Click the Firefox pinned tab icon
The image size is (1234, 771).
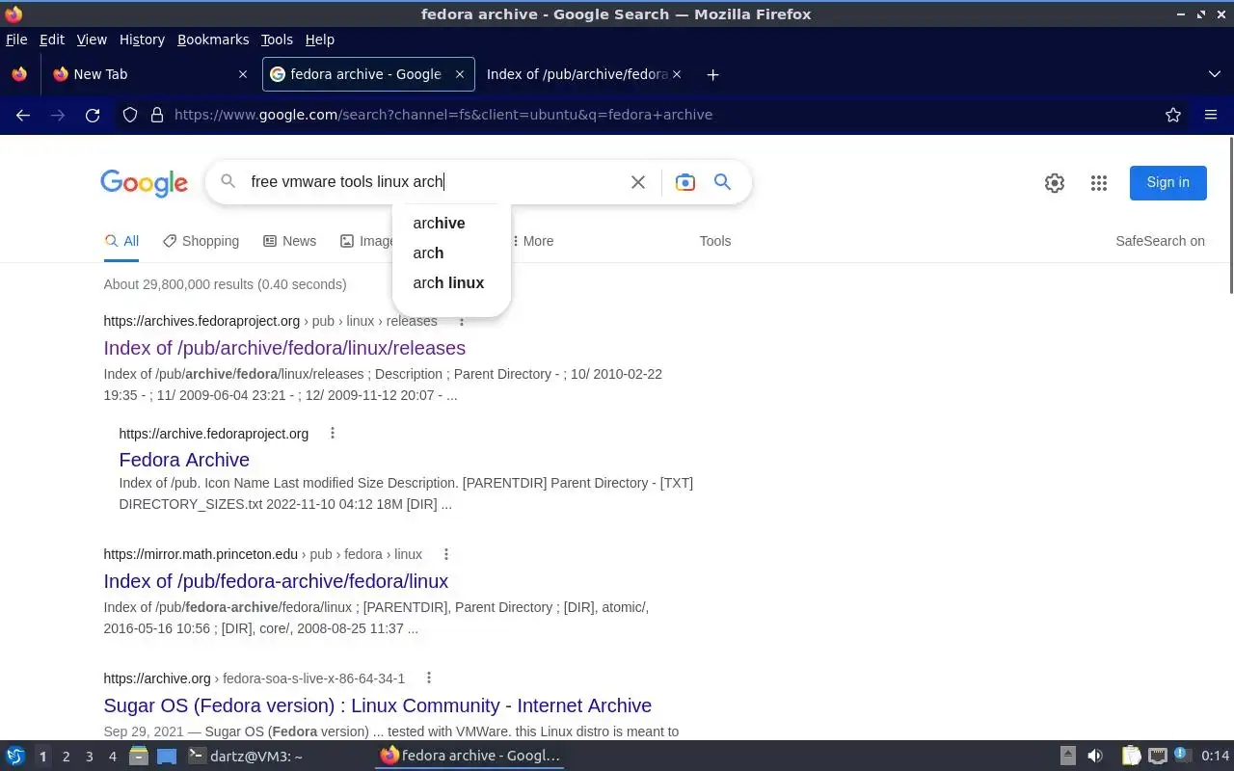pos(19,74)
